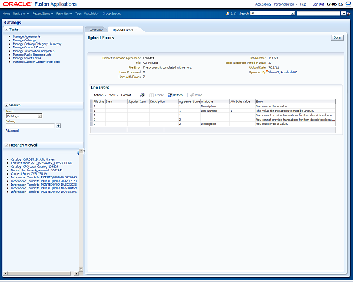Open Manage Catalogs task
353x282 pixels.
24,40
